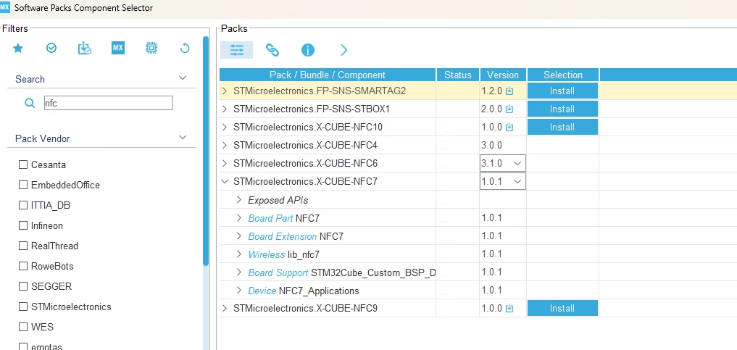Install the FP-SNS-SMARTAG2 pack
This screenshot has height=350, width=737.
(x=562, y=91)
